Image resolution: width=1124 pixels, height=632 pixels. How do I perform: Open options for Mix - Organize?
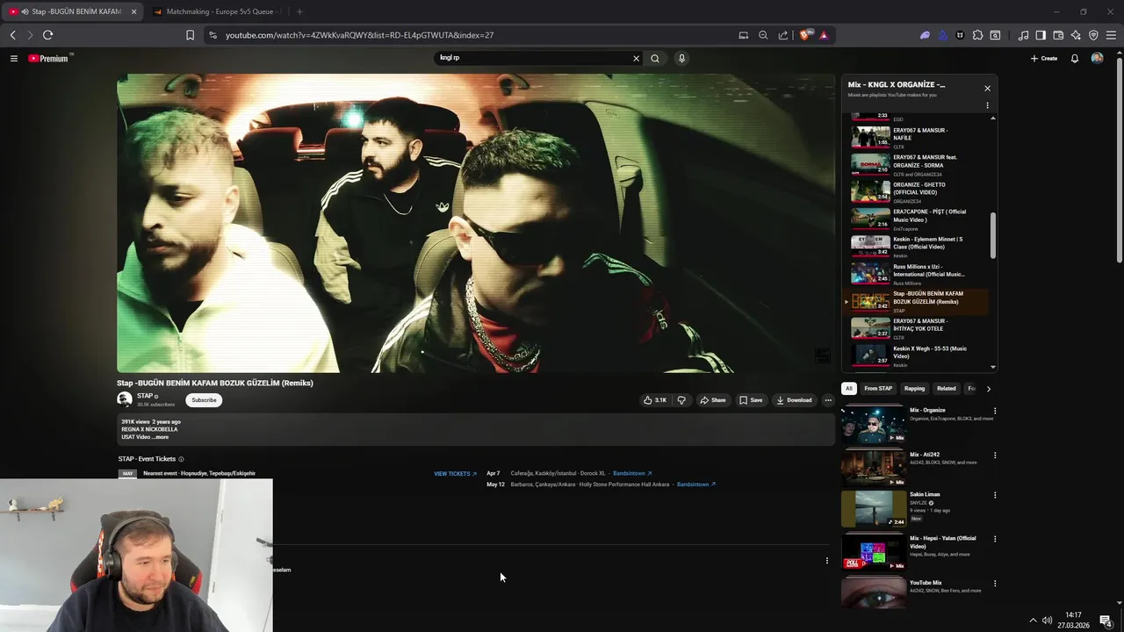(995, 411)
